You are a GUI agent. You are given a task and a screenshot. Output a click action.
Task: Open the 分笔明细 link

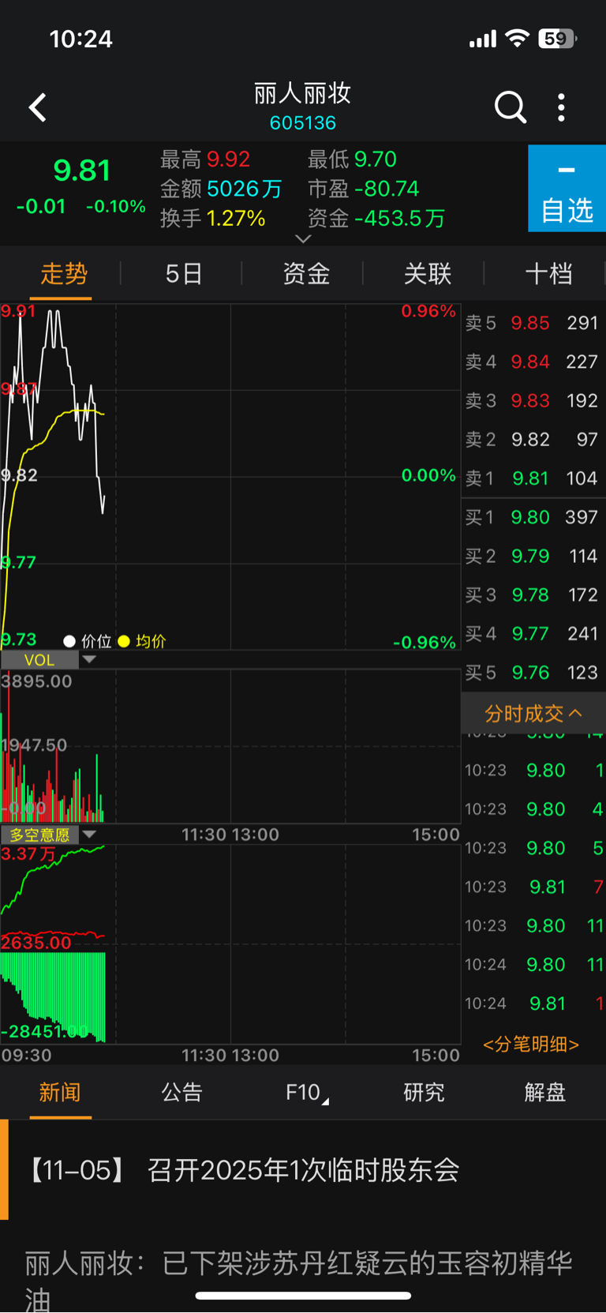[x=531, y=1045]
